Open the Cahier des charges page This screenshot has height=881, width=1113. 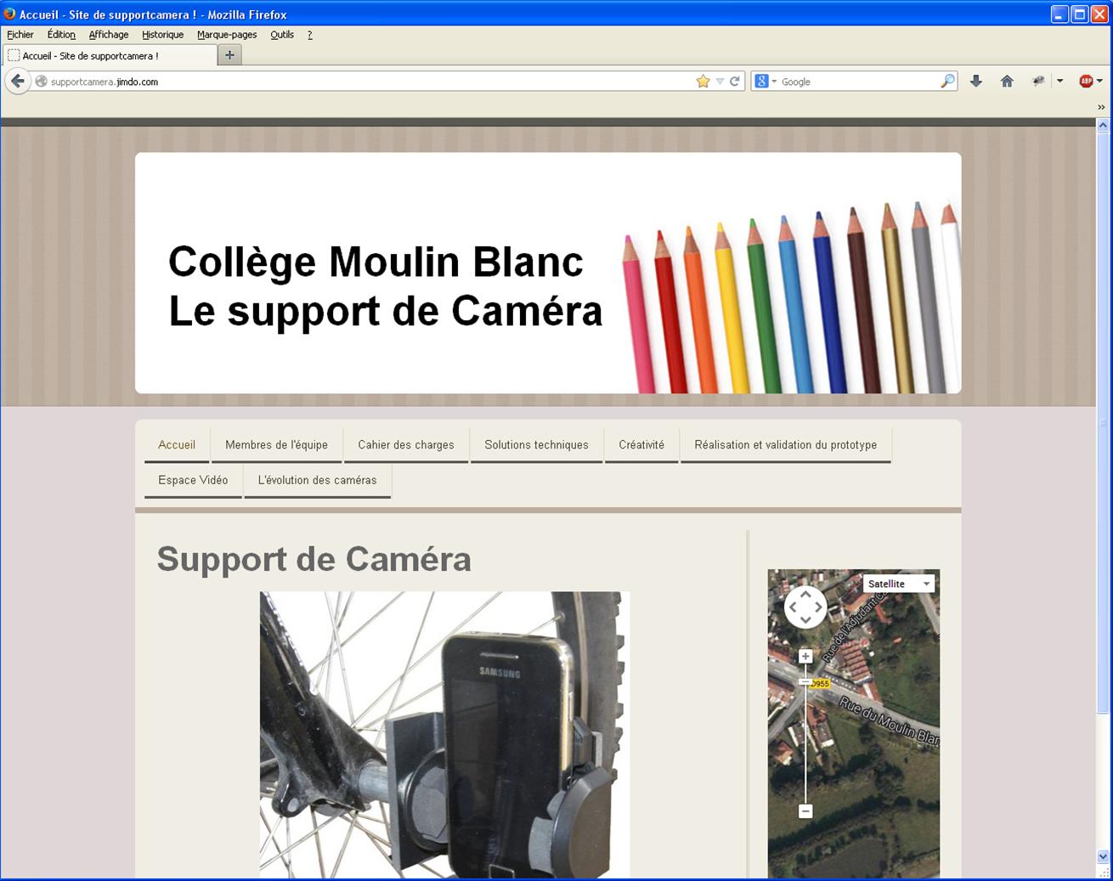tap(406, 445)
